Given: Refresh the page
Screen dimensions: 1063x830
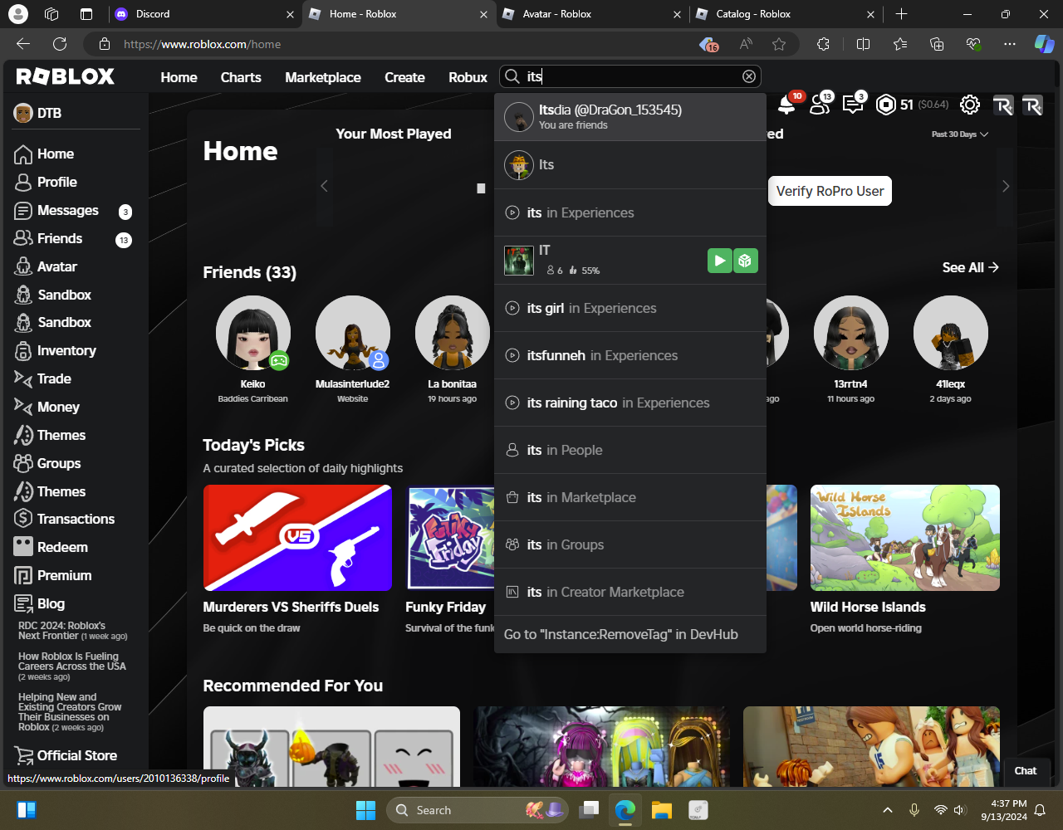Looking at the screenshot, I should [60, 44].
